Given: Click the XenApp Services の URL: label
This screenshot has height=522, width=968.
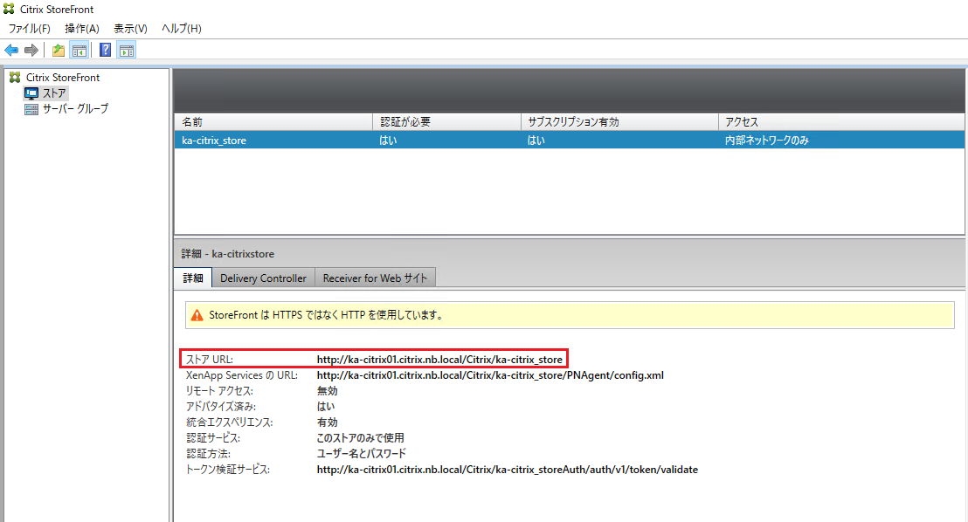Looking at the screenshot, I should pyautogui.click(x=242, y=375).
